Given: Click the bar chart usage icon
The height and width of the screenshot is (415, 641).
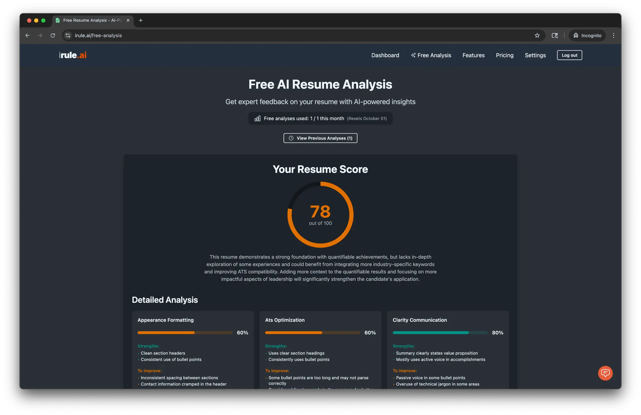Looking at the screenshot, I should [257, 119].
